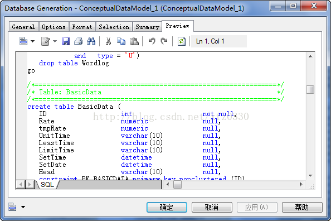Viewport: 331px width, 221px height.
Task: Open Find with the binoculars icon
Action: tap(91, 41)
